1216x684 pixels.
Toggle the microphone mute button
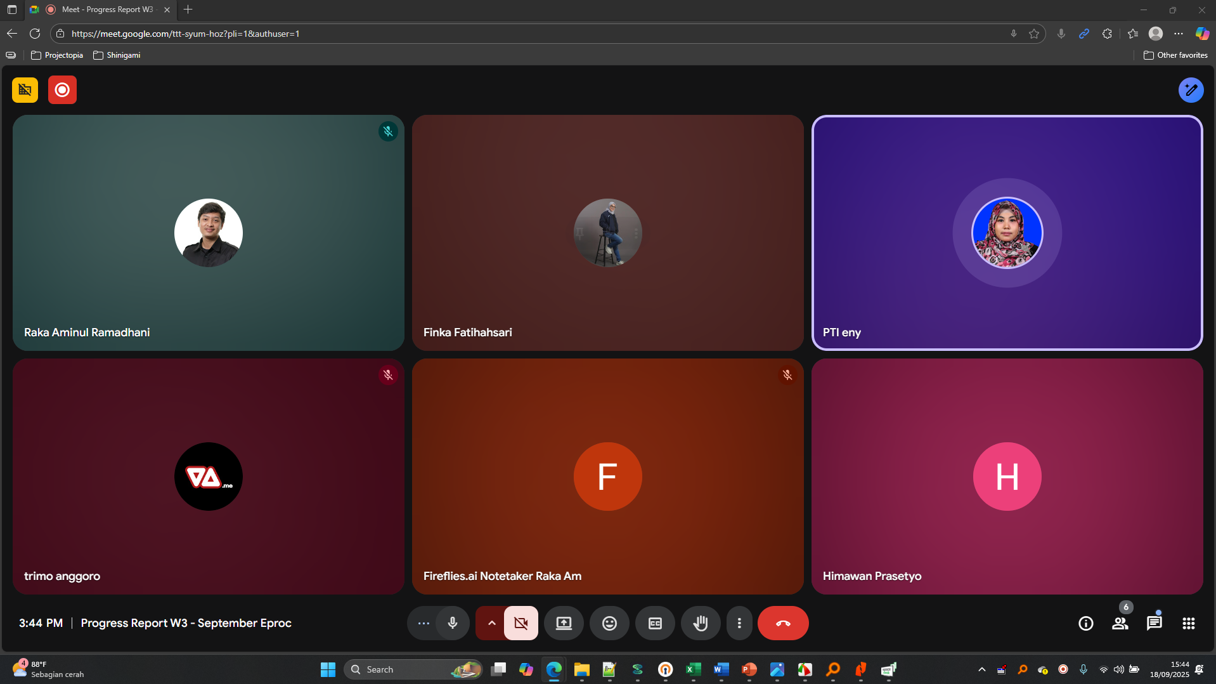point(453,623)
